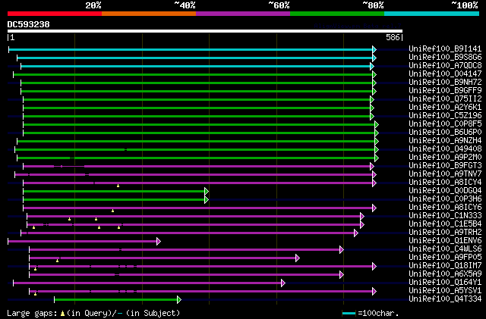
Task: Click the green arrowhead ending the Q0DGQ4 alignment
Action: coord(207,192)
